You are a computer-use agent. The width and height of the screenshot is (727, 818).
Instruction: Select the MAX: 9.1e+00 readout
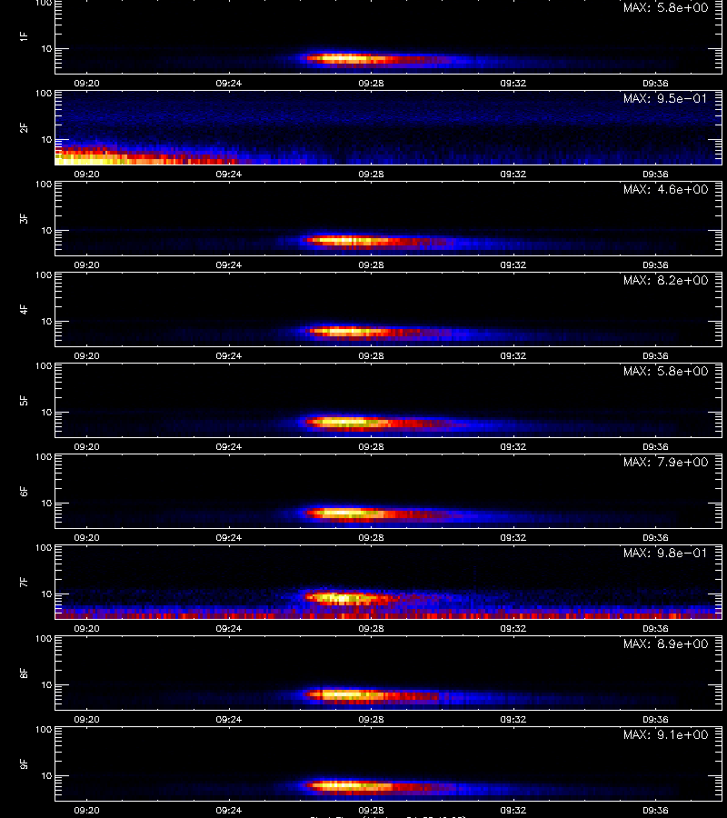tap(666, 735)
